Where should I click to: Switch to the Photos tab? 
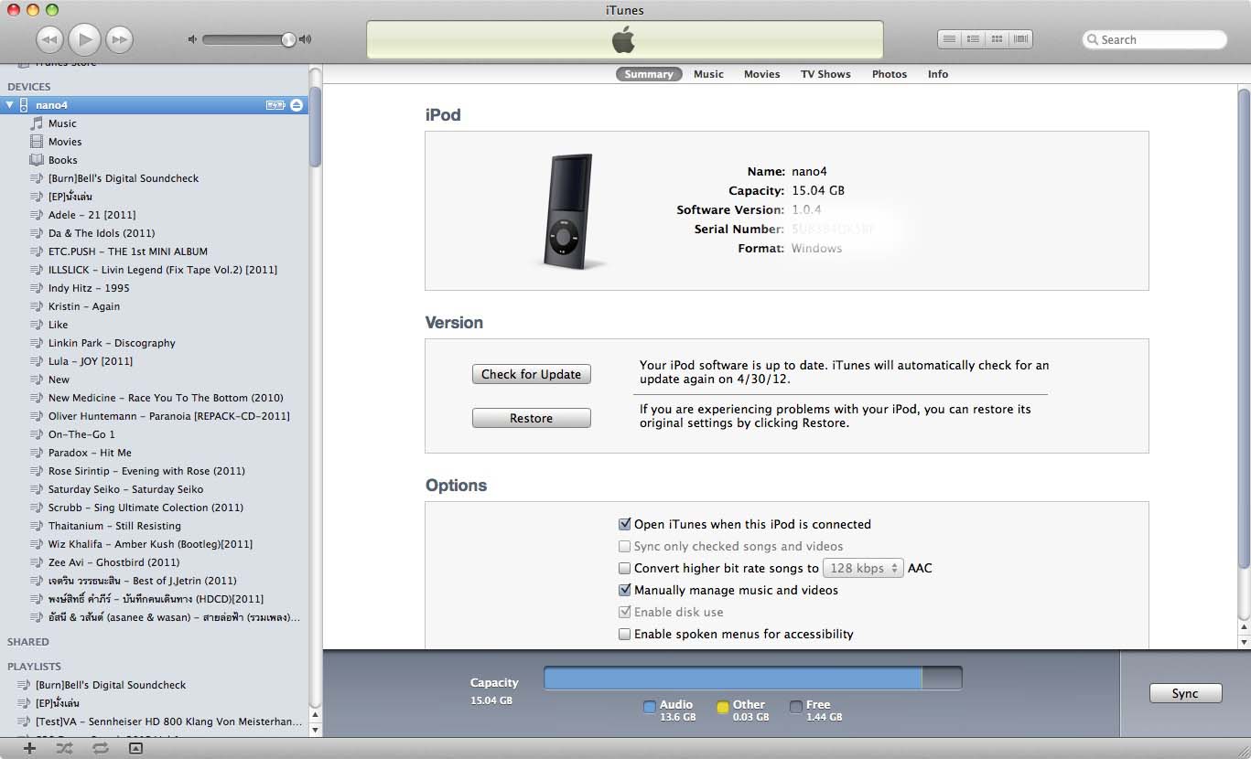pyautogui.click(x=889, y=74)
